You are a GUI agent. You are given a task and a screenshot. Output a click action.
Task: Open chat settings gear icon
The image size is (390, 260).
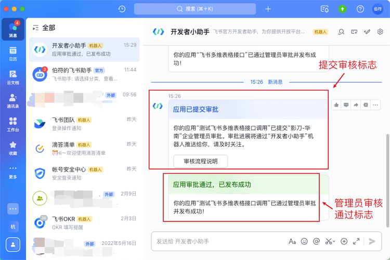(x=380, y=32)
